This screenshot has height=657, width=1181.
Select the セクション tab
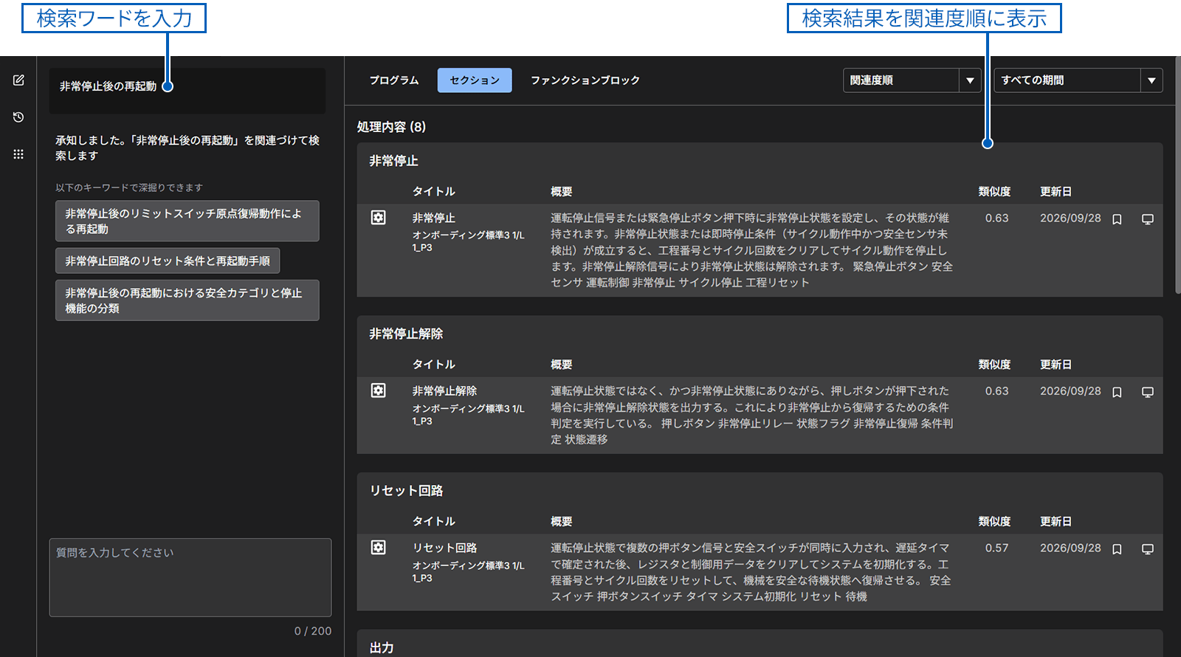475,80
